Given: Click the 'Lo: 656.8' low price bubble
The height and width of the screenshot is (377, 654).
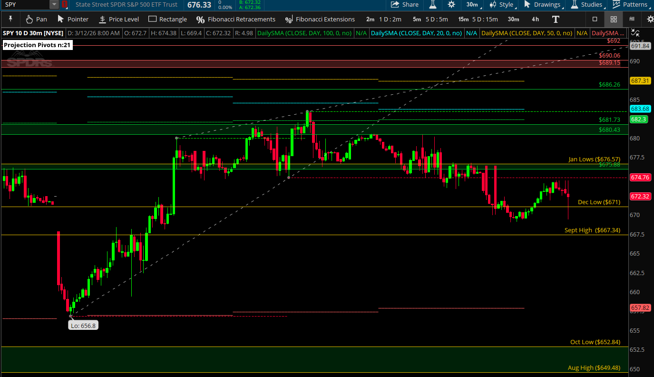Looking at the screenshot, I should tap(83, 326).
